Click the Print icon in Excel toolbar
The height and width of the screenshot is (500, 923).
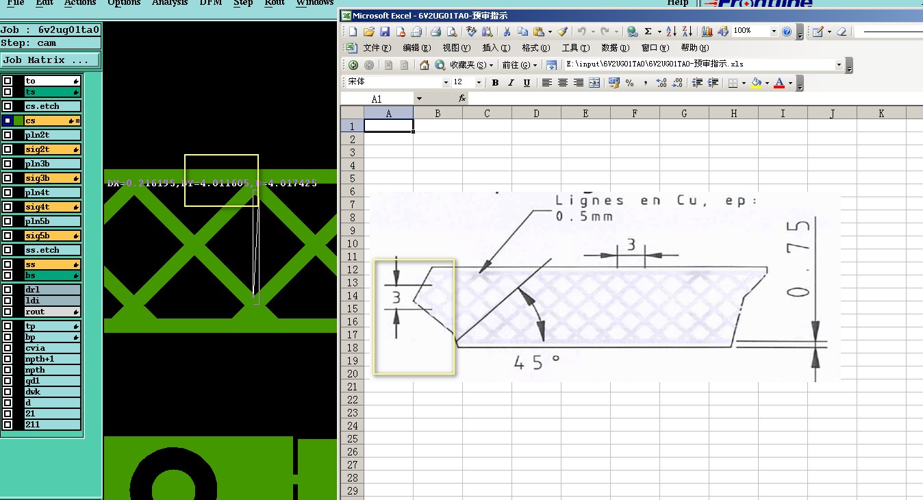tap(435, 32)
